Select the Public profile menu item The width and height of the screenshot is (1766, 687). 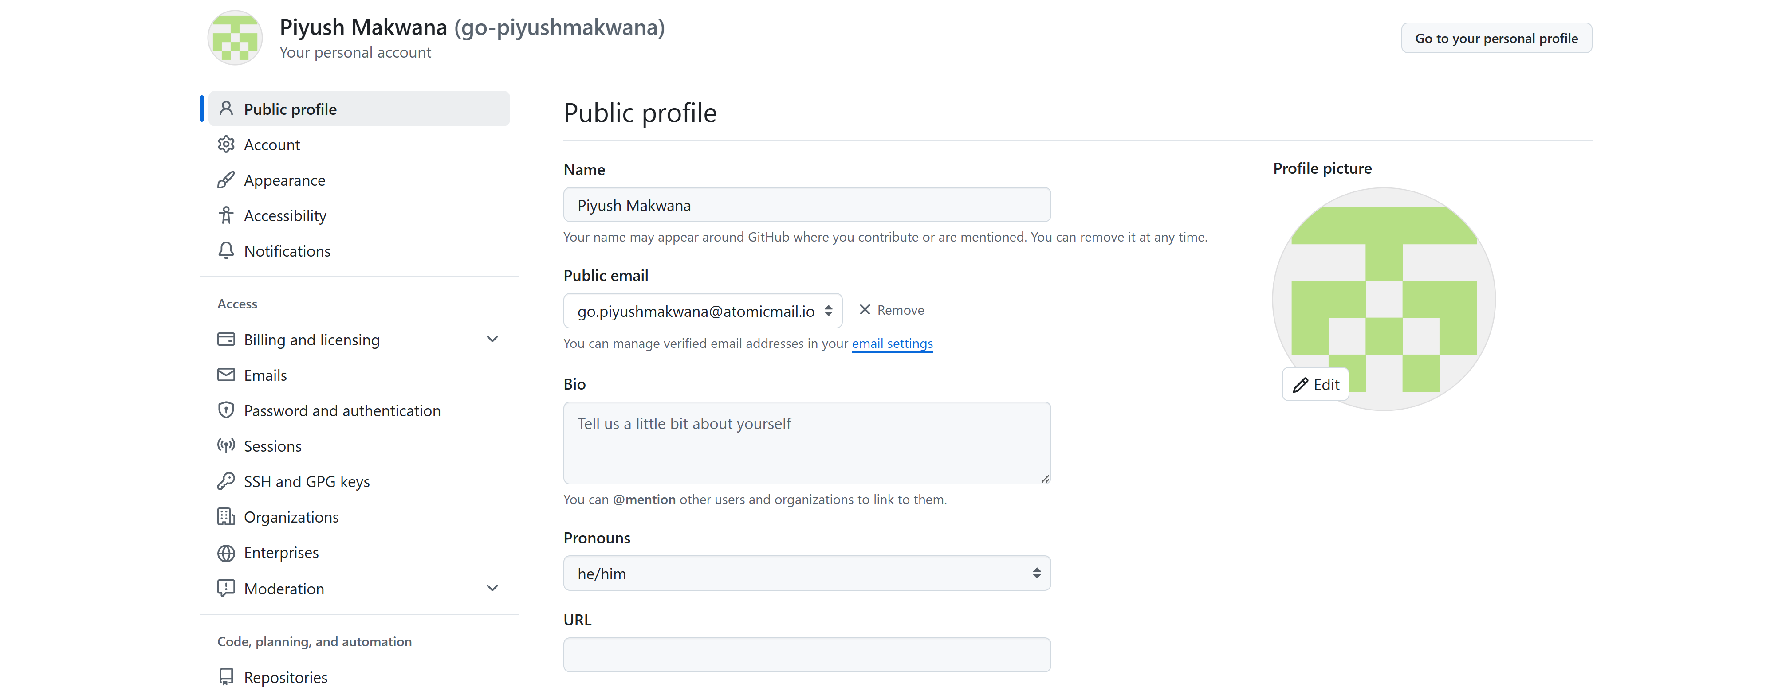pyautogui.click(x=290, y=109)
